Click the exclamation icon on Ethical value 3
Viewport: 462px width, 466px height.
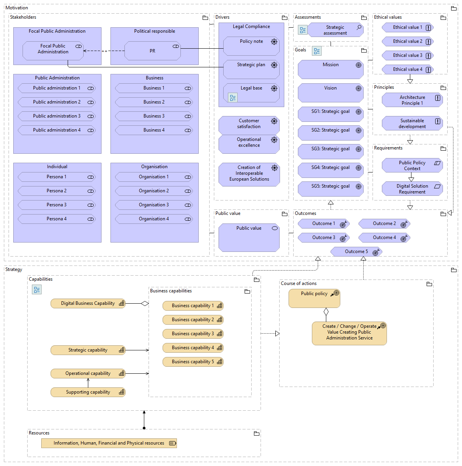click(x=428, y=56)
